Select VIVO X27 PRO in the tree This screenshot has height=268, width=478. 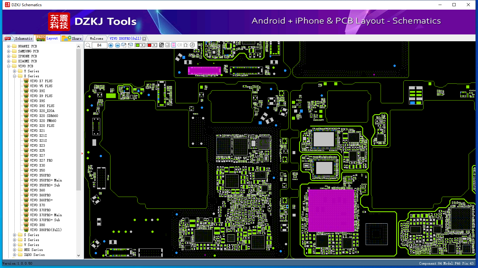coord(41,160)
